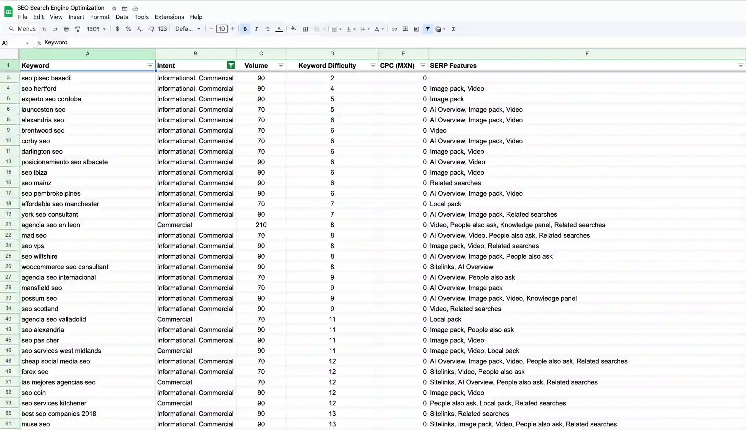
Task: Open the functions sigma icon
Action: tap(453, 29)
